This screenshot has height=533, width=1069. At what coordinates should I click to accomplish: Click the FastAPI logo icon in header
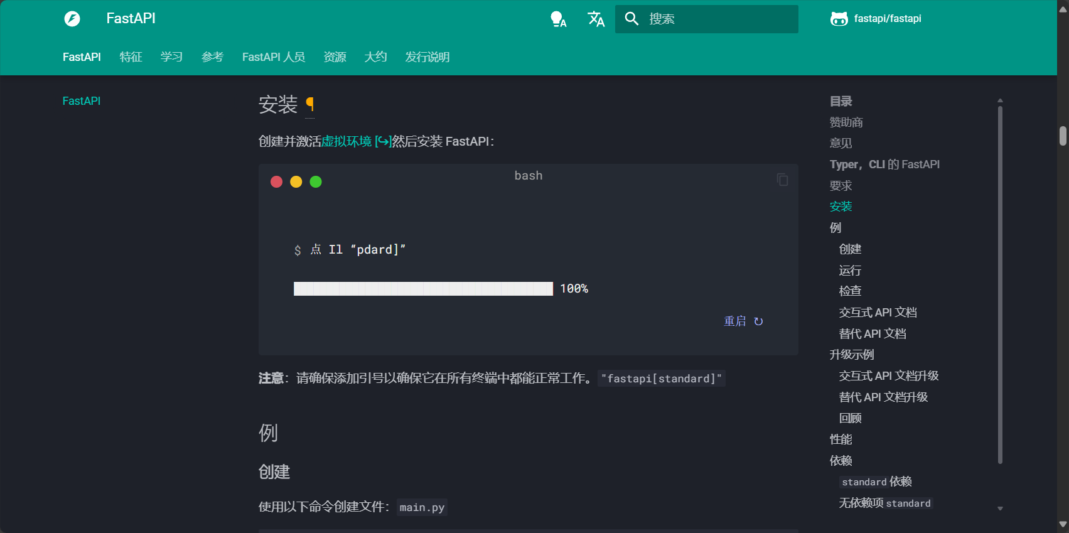coord(72,19)
